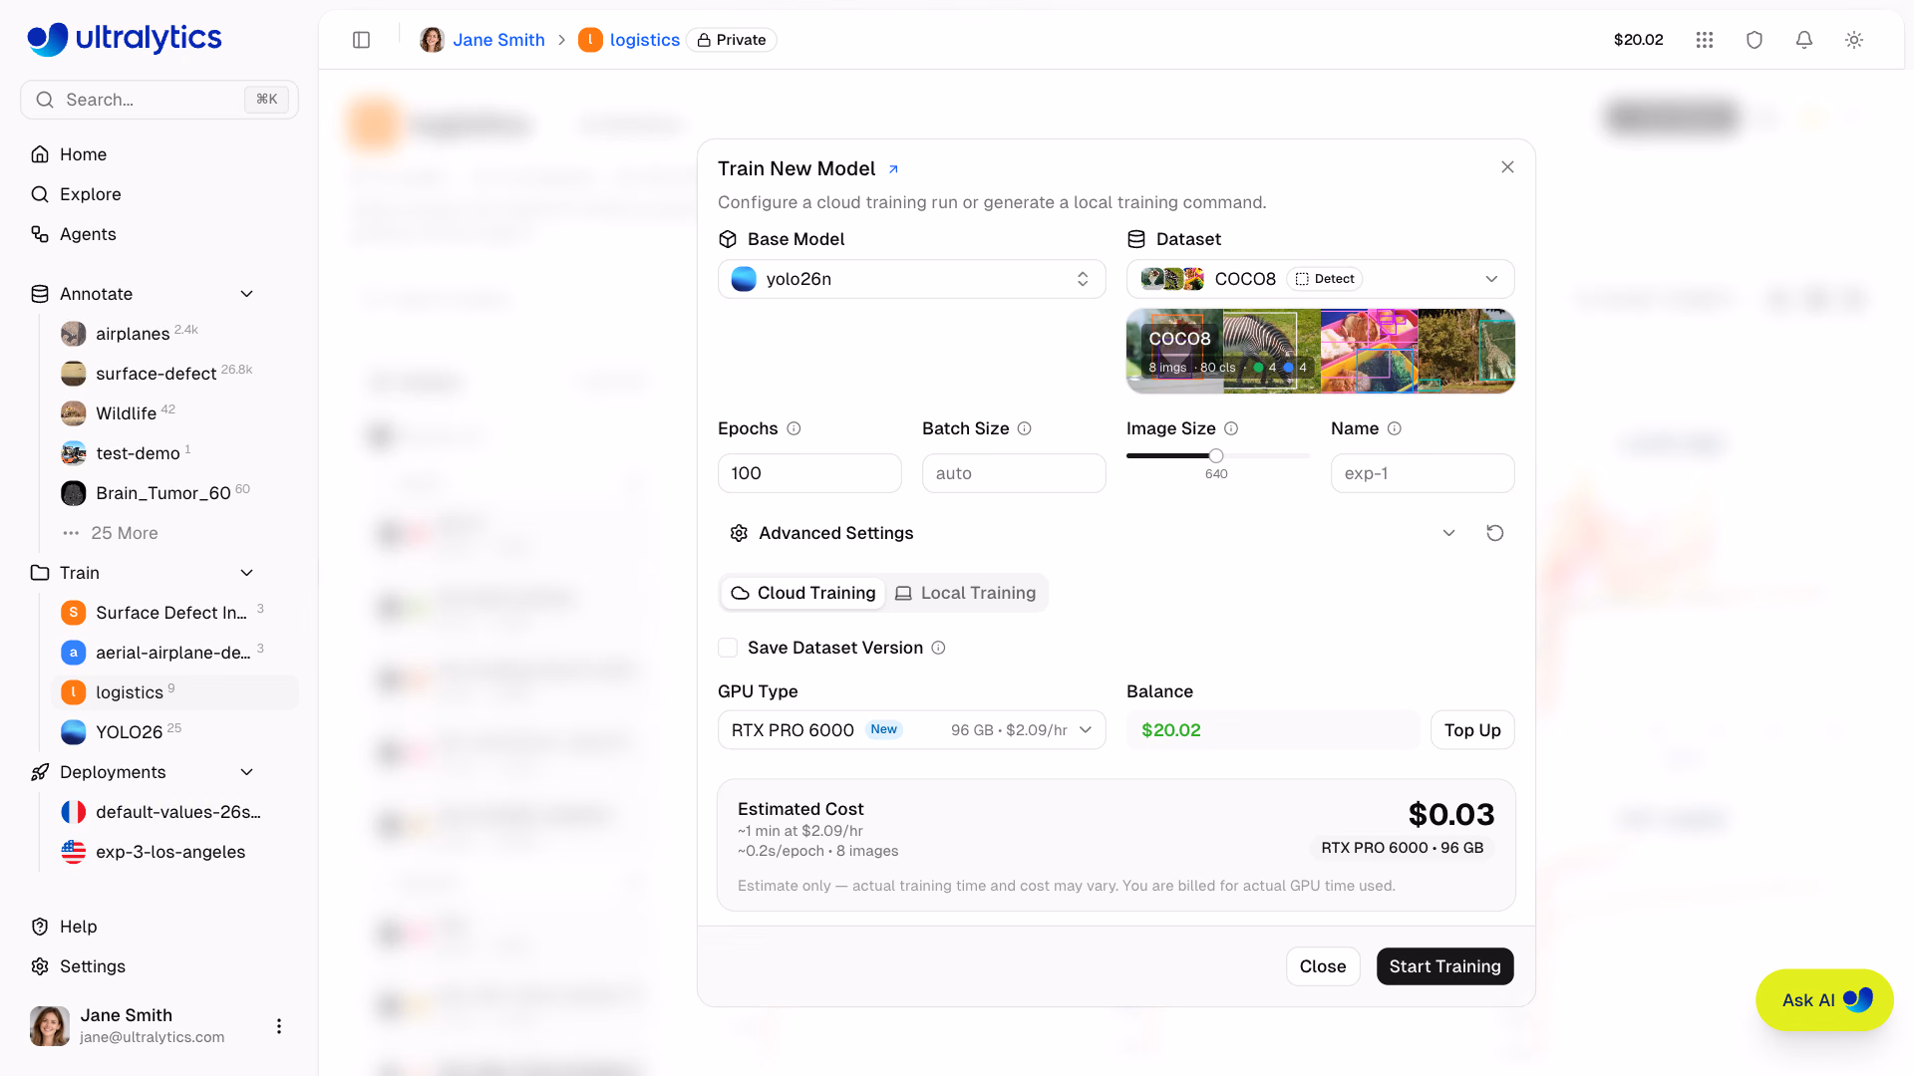Switch to Local Training mode
This screenshot has width=1914, height=1076.
965,593
